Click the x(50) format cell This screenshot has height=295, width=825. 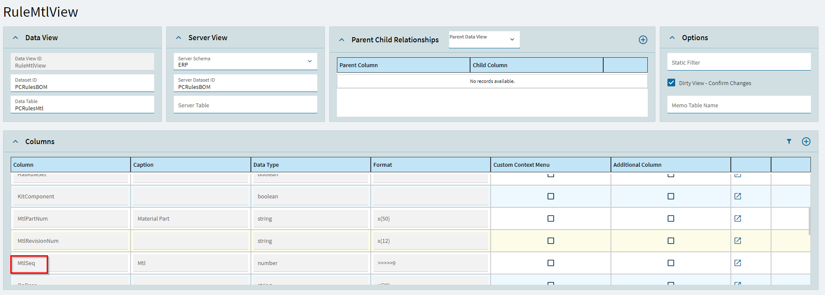[431, 218]
